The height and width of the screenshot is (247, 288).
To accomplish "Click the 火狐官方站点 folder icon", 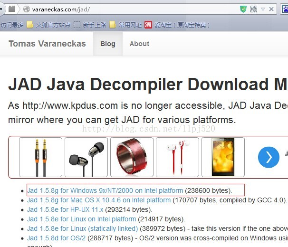I will click(x=30, y=25).
